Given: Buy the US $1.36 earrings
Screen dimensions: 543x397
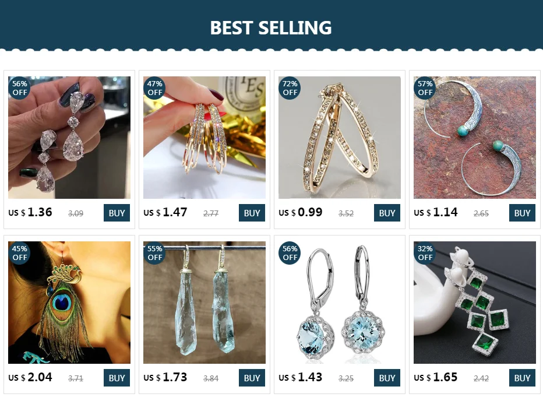Looking at the screenshot, I should [117, 213].
